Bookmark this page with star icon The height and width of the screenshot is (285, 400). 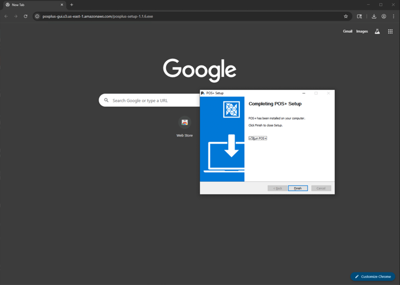coord(346,16)
